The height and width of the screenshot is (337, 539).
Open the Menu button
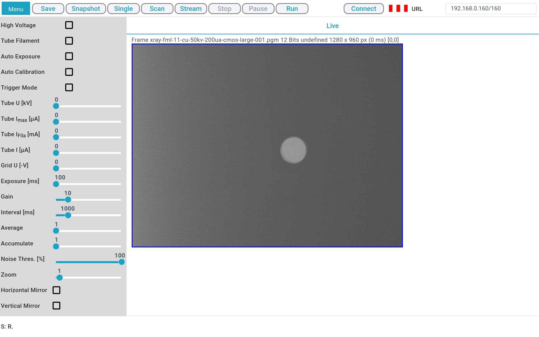click(16, 9)
